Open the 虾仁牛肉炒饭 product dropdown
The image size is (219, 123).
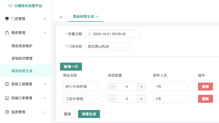82,87
